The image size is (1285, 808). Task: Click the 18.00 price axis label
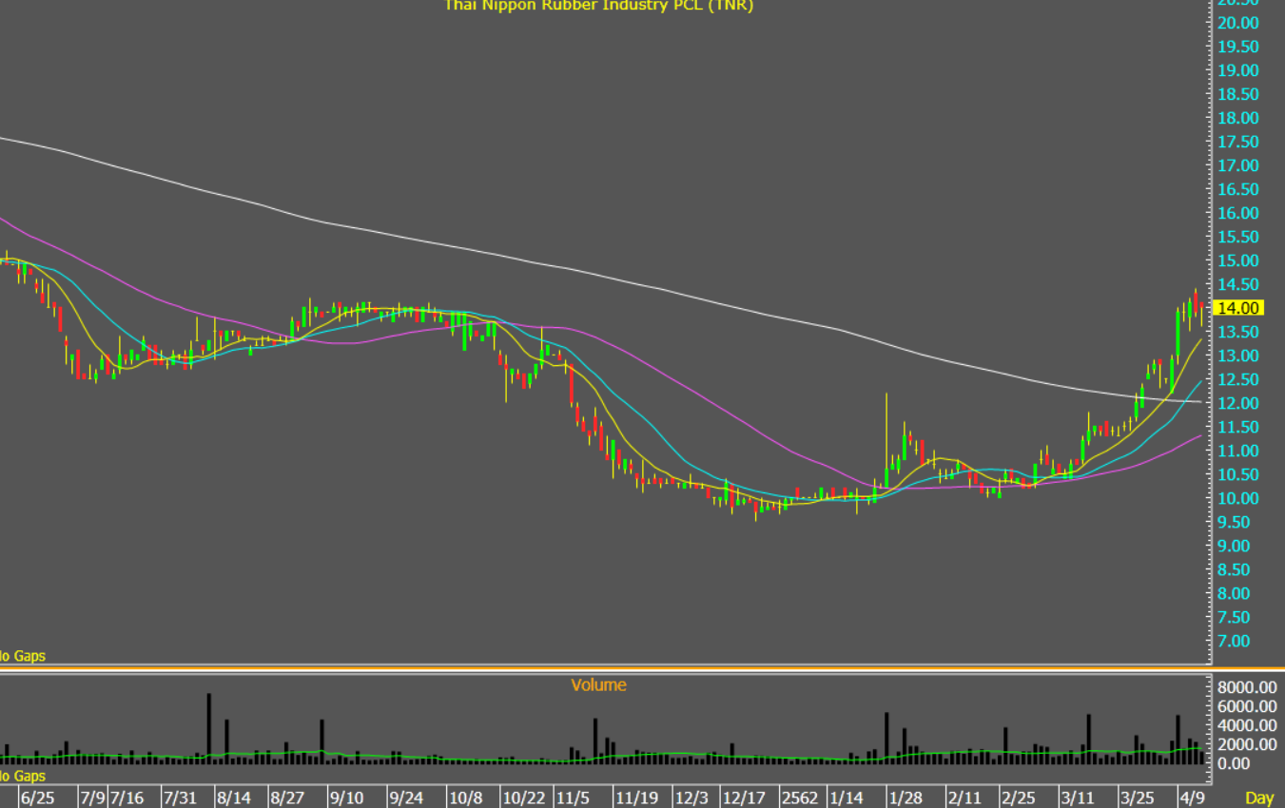(1239, 118)
